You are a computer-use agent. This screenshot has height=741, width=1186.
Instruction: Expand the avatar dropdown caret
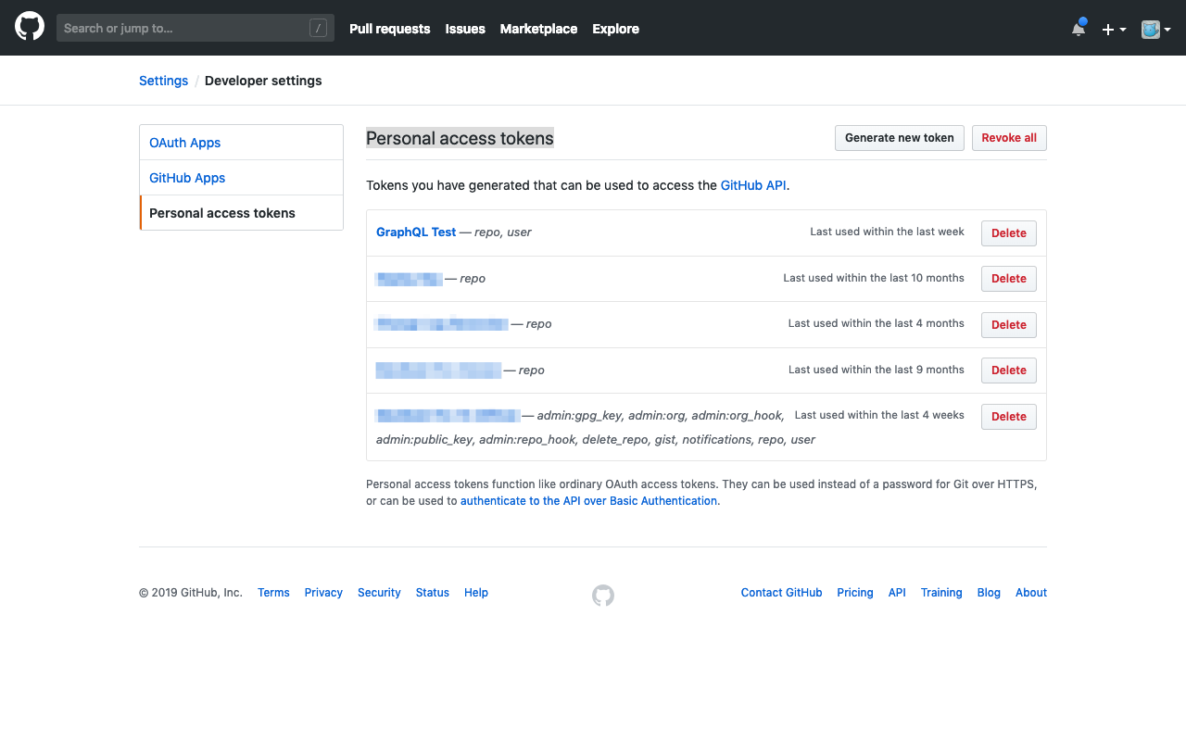(1167, 29)
